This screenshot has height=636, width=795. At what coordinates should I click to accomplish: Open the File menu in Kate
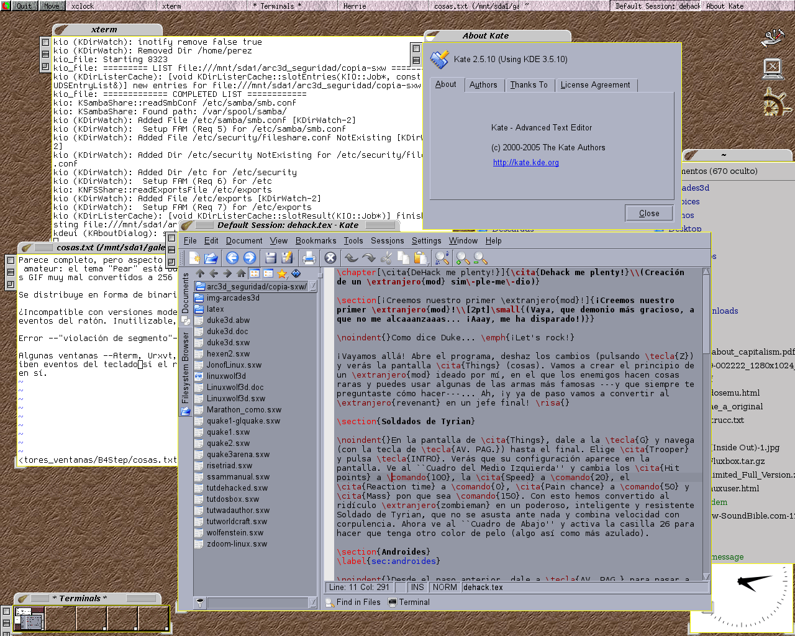coord(190,241)
